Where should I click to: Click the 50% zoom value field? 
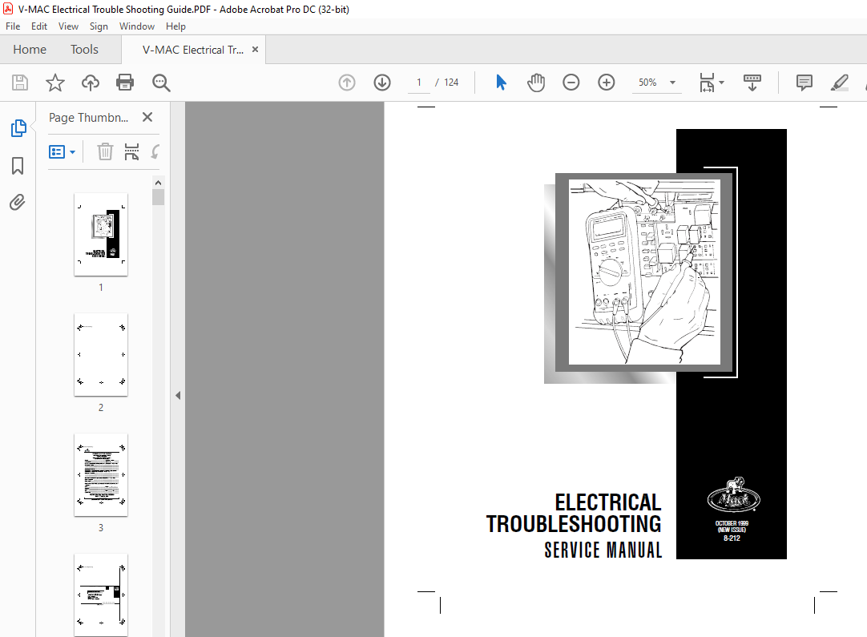[x=647, y=83]
